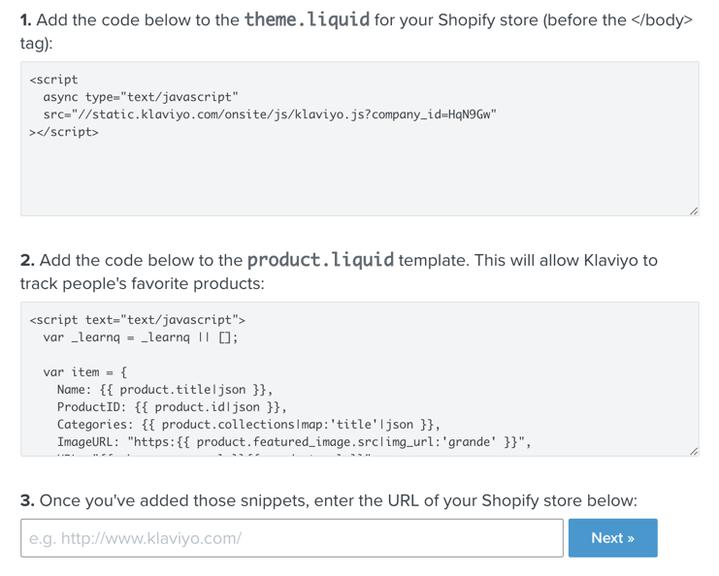Click the '<script text="text/javascript">' line
This screenshot has width=719, height=576.
tap(137, 320)
